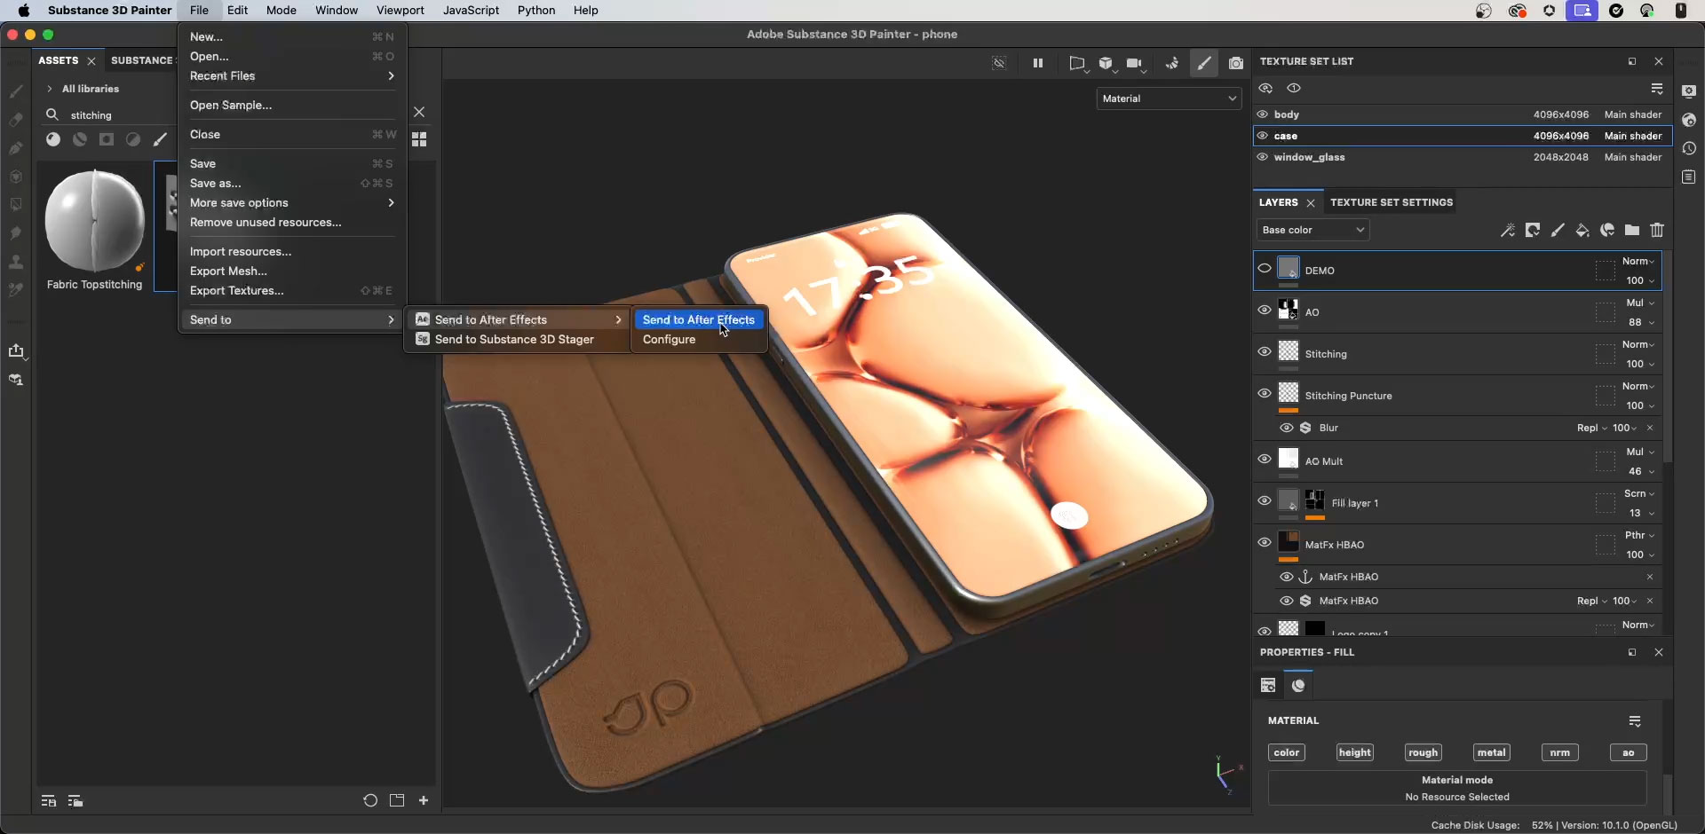This screenshot has width=1705, height=834.
Task: Filter assets by brushes icon
Action: [160, 139]
